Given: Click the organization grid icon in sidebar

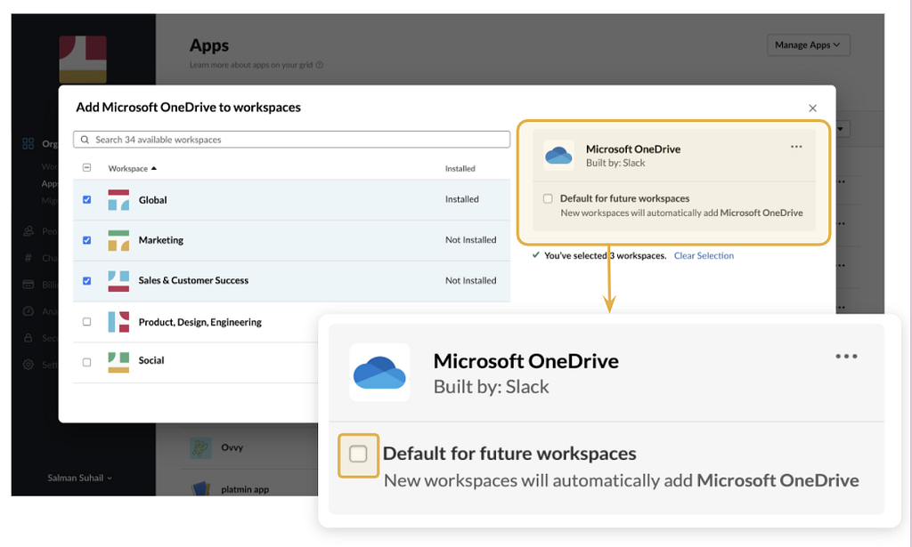Looking at the screenshot, I should [x=28, y=143].
